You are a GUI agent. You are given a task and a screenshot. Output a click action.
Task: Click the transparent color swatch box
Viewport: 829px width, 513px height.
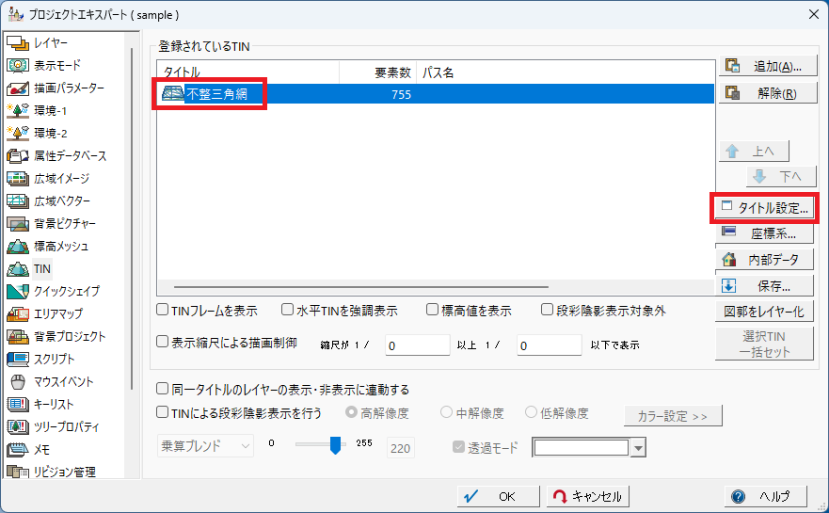[x=582, y=448]
